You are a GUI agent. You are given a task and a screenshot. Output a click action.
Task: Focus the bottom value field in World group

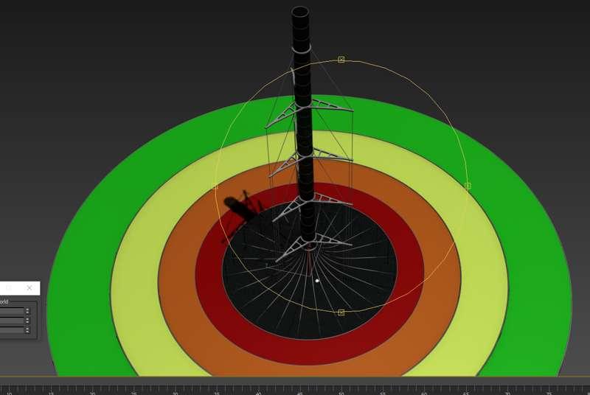(x=12, y=329)
